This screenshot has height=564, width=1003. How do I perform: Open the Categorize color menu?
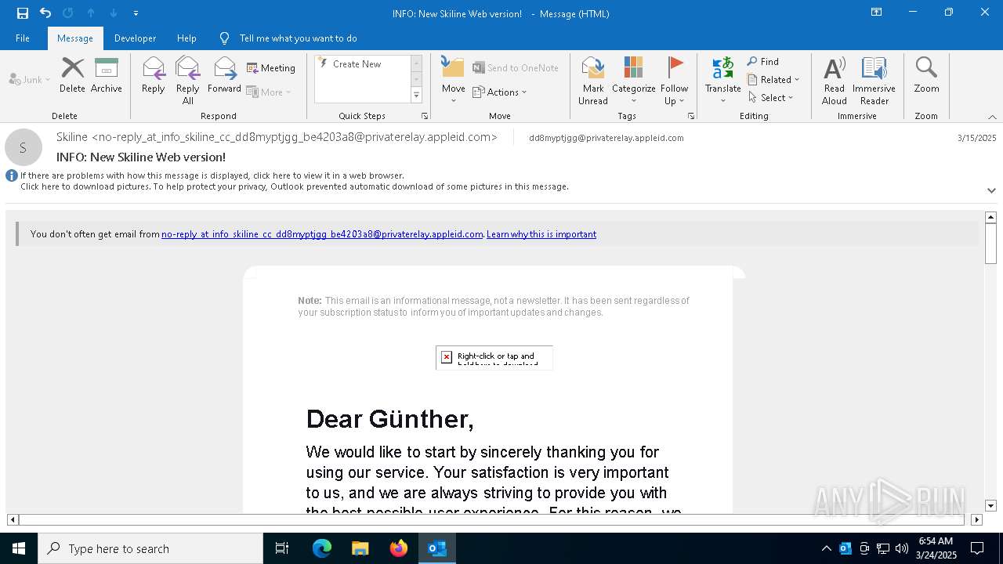633,81
